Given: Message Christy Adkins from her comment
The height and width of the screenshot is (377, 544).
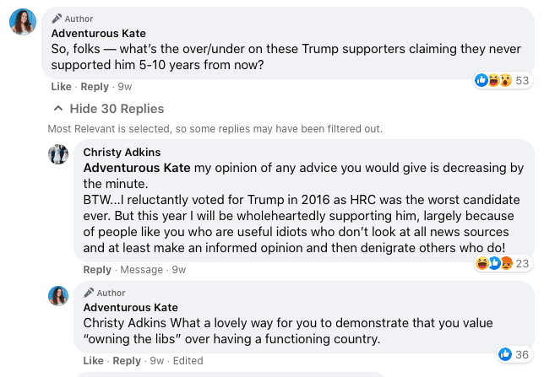Looking at the screenshot, I should (x=142, y=270).
